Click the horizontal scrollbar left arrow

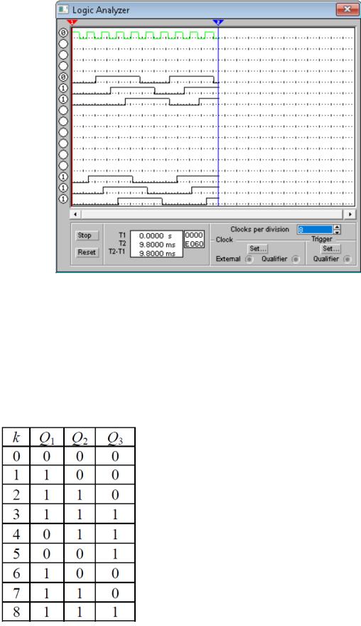(x=75, y=214)
